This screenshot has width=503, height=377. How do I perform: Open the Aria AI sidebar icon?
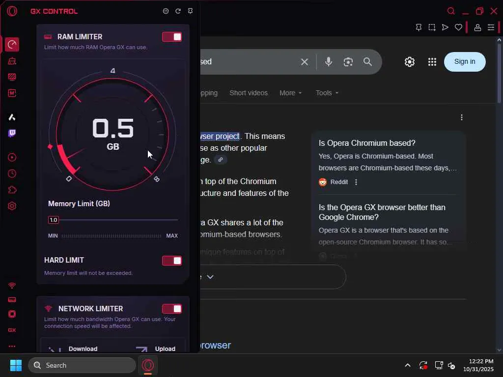[x=12, y=117]
